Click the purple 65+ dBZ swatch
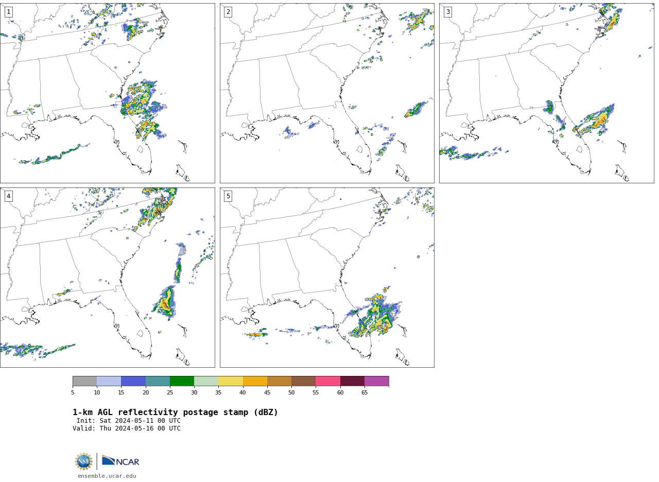This screenshot has height=482, width=659. click(376, 381)
